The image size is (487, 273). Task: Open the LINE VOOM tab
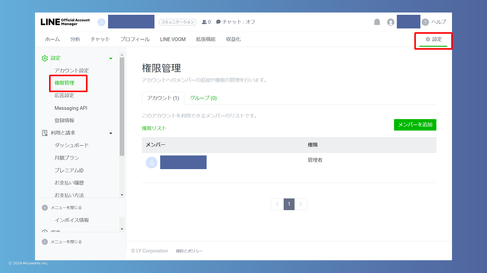pos(173,39)
